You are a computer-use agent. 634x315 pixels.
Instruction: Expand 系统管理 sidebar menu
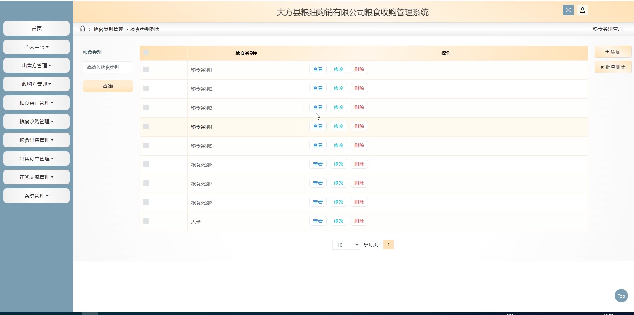coord(37,196)
